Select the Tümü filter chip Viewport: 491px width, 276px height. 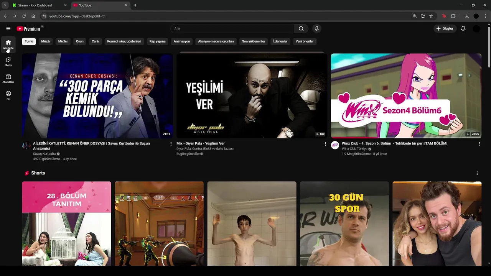click(x=29, y=41)
